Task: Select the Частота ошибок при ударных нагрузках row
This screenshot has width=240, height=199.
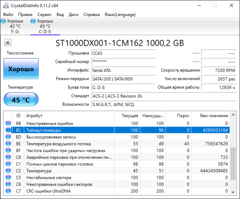Action: pyautogui.click(x=117, y=150)
